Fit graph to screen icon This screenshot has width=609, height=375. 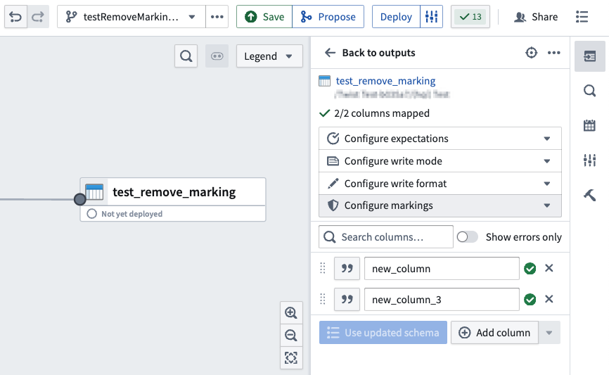click(291, 357)
